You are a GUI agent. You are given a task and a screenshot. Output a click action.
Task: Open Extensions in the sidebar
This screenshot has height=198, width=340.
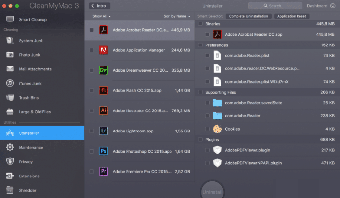tap(42, 176)
